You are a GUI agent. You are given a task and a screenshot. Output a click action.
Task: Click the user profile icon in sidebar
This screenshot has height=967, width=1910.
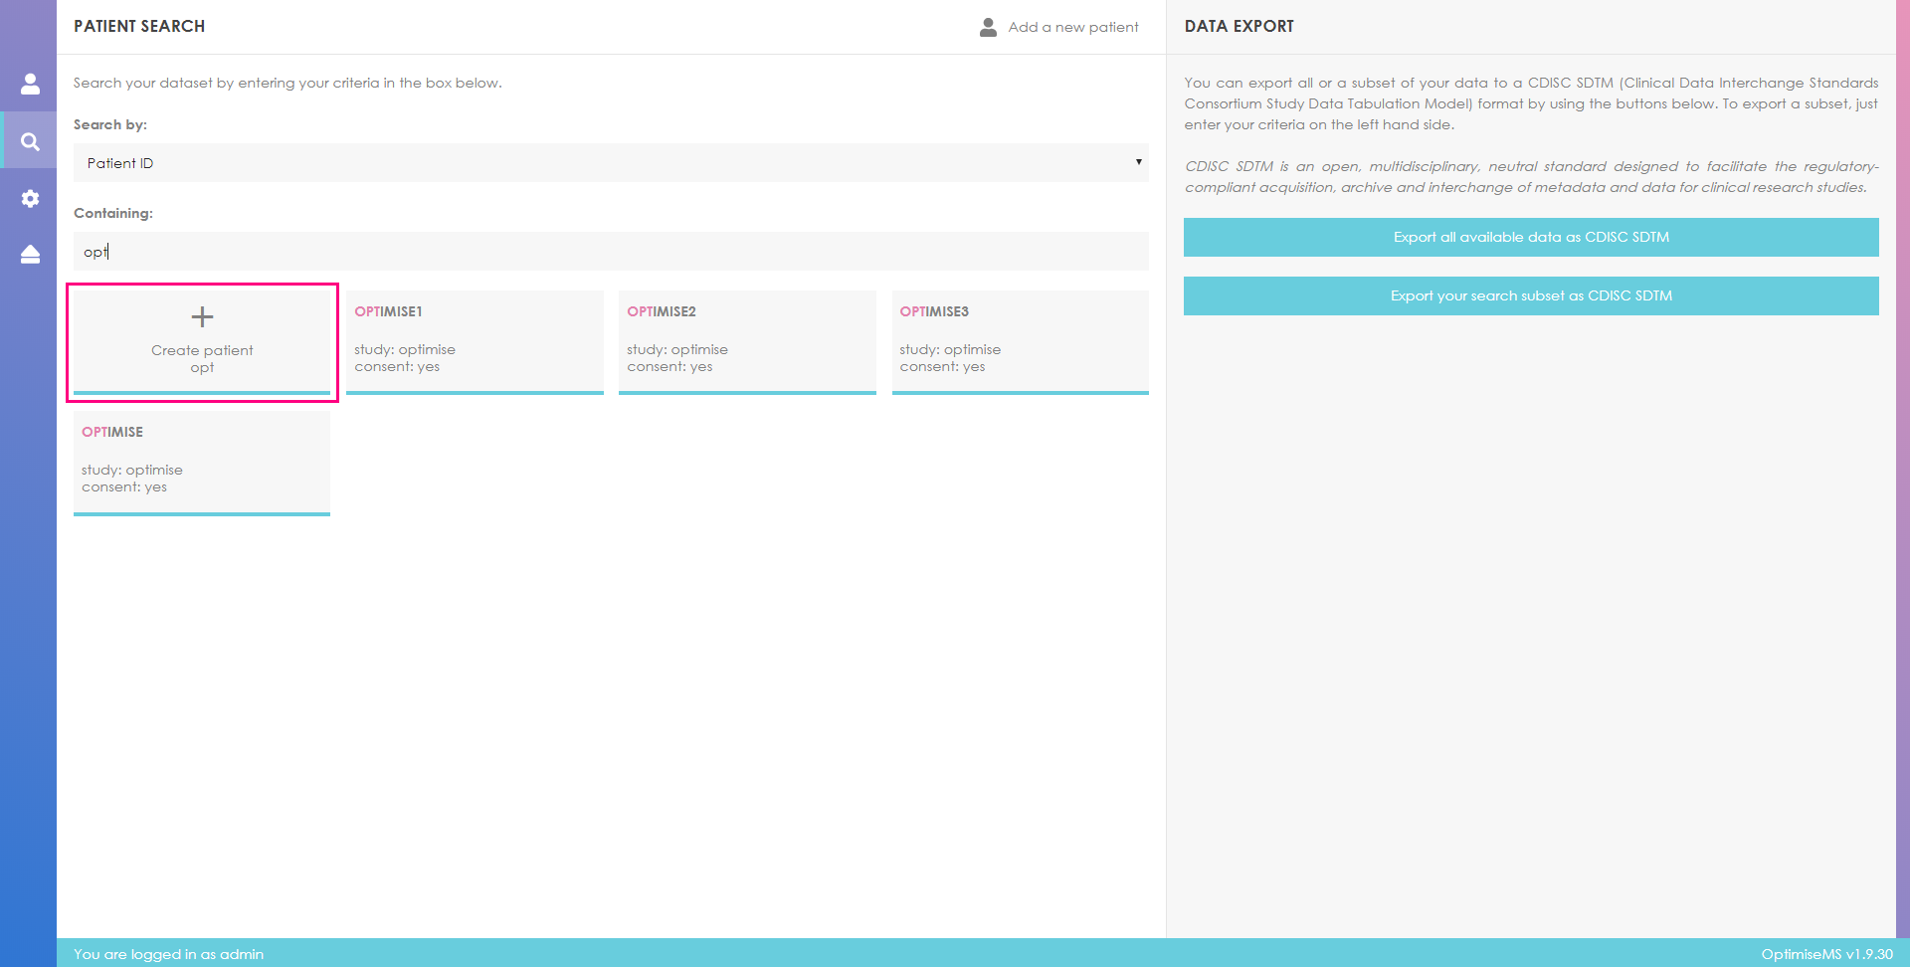point(30,84)
